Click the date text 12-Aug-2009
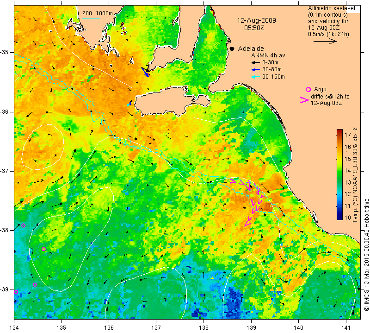Viewport: 370px width, 333px height. pos(257,20)
